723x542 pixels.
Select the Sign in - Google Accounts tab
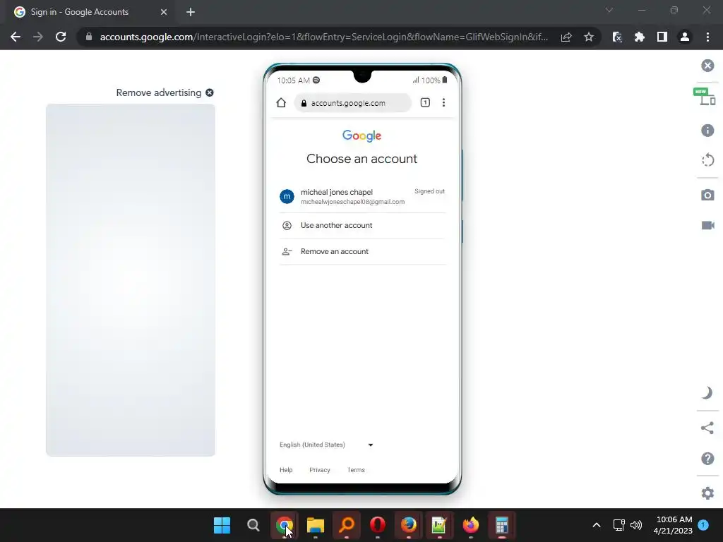88,12
